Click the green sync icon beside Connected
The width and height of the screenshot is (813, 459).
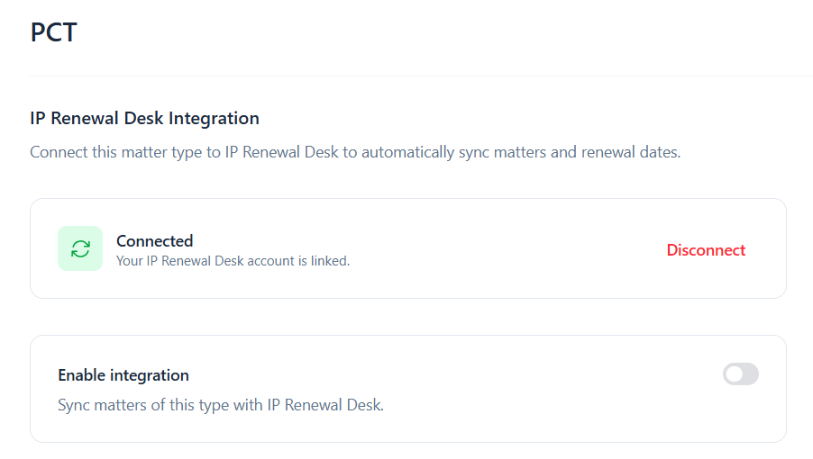[x=80, y=248]
